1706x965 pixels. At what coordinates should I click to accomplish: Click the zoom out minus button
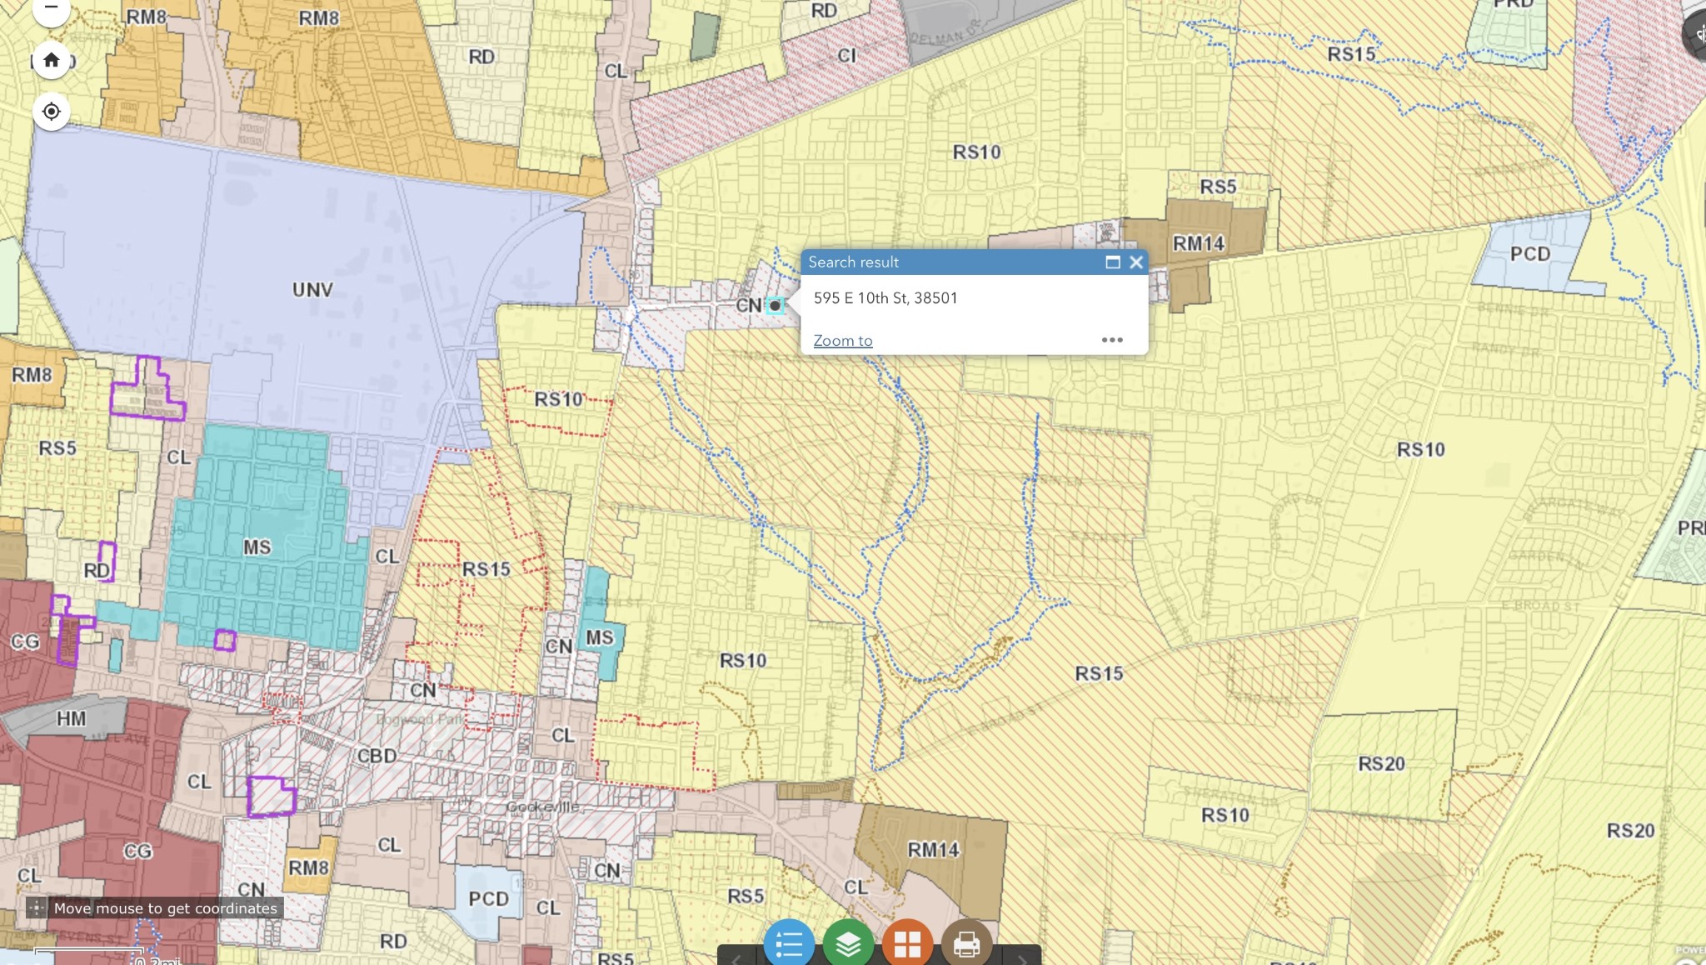click(x=51, y=8)
